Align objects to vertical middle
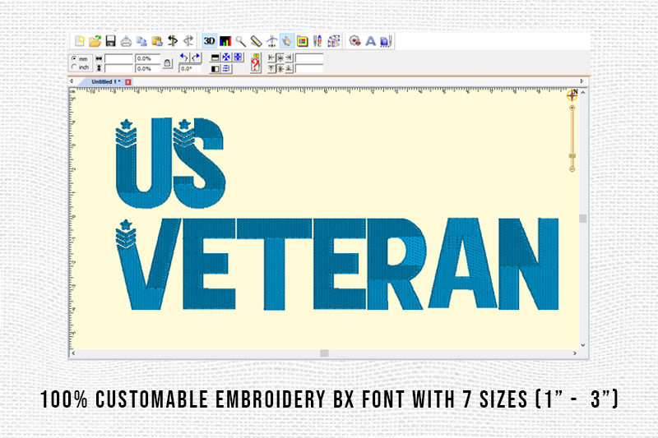The image size is (658, 438). (x=280, y=68)
